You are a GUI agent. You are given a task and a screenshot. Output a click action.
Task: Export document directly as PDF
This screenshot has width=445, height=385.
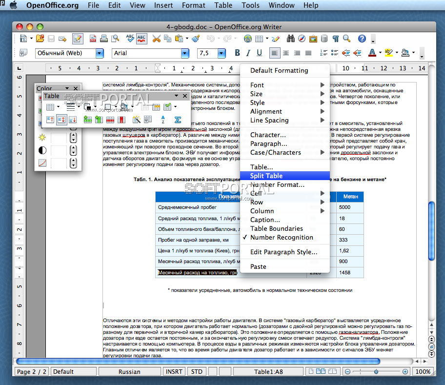point(93,39)
